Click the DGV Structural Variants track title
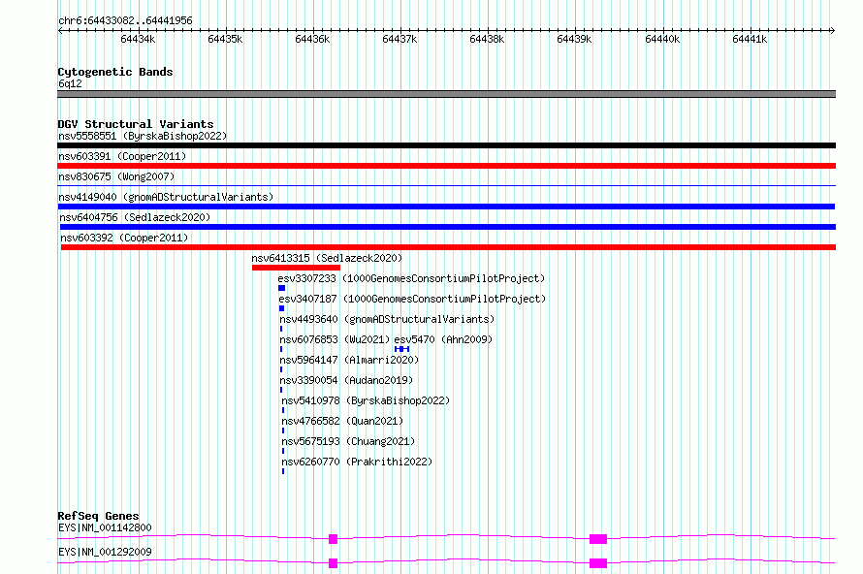863x574 pixels. point(136,124)
